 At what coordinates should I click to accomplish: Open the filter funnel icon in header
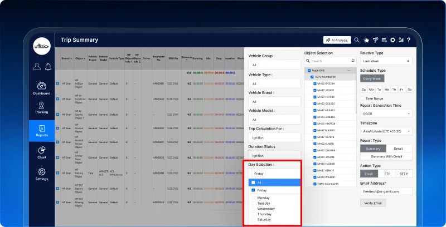pos(375,40)
